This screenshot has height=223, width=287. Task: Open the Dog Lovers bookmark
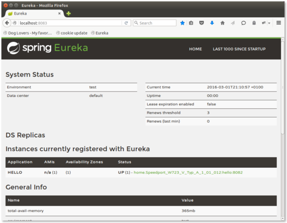(x=27, y=33)
